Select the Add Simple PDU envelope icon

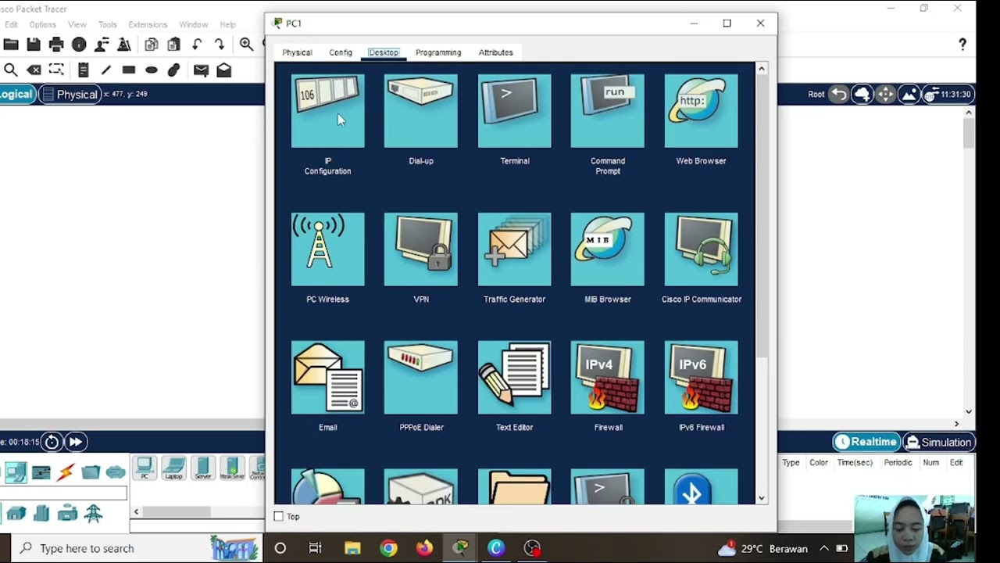[x=201, y=70]
